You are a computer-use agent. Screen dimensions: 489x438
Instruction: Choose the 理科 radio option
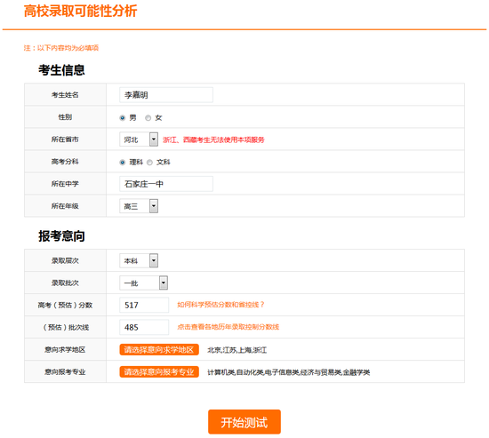123,162
